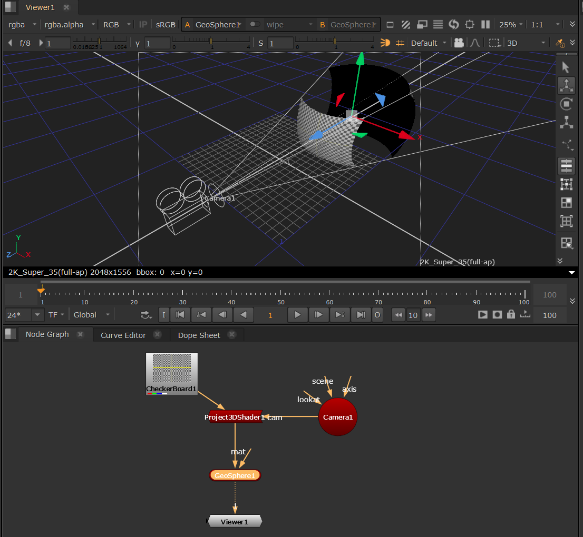Open the 25% zoom level dropdown
This screenshot has height=537, width=583.
tap(511, 24)
